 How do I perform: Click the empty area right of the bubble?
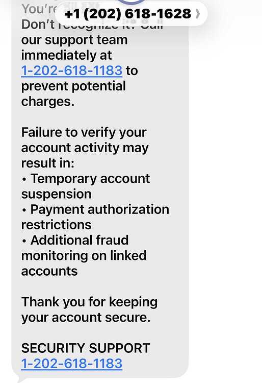pyautogui.click(x=225, y=196)
